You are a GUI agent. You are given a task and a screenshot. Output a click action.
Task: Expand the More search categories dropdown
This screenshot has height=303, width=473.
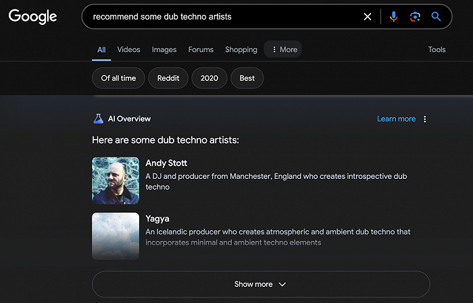(x=283, y=49)
